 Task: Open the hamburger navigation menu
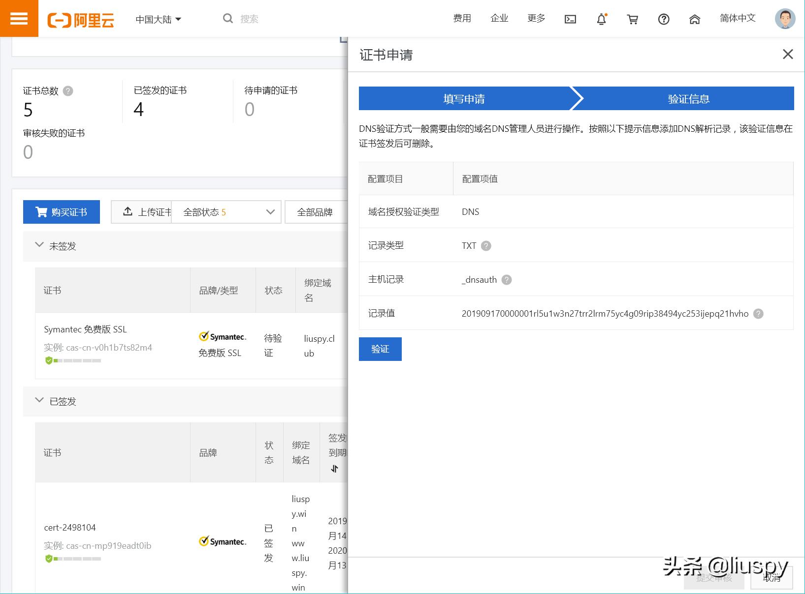click(x=19, y=18)
